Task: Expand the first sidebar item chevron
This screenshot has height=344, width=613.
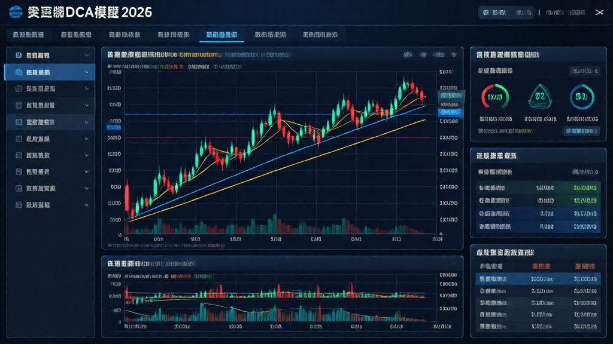Action: point(87,56)
